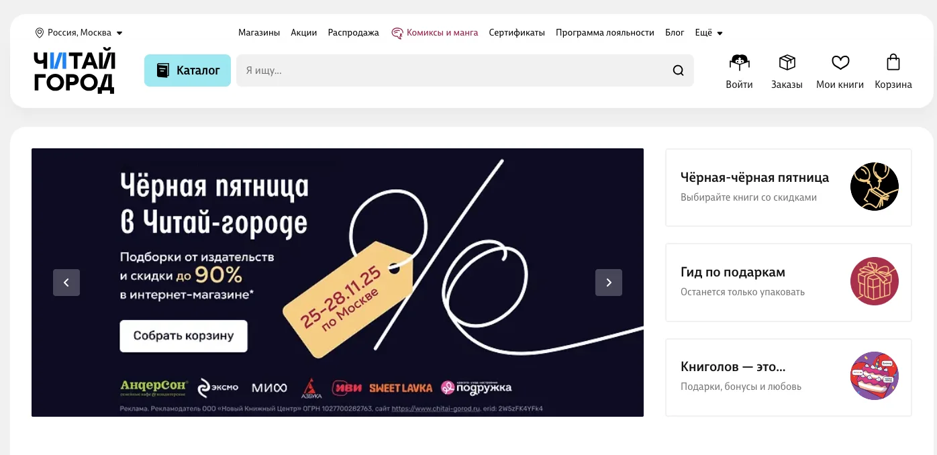Click the Книголов round cake icon
This screenshot has width=937, height=455.
point(874,376)
